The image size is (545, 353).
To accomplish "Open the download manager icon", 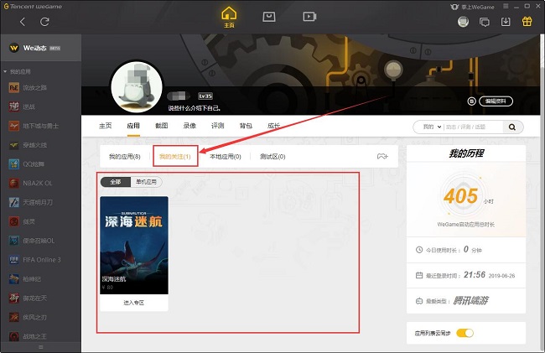I will pyautogui.click(x=505, y=21).
